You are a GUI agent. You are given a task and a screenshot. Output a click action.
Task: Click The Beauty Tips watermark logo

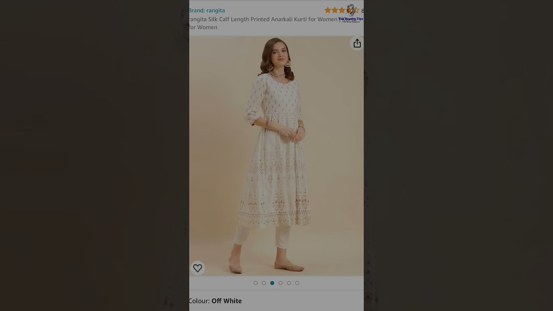[x=351, y=13]
